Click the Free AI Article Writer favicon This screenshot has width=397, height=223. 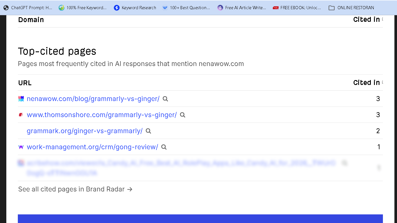220,8
